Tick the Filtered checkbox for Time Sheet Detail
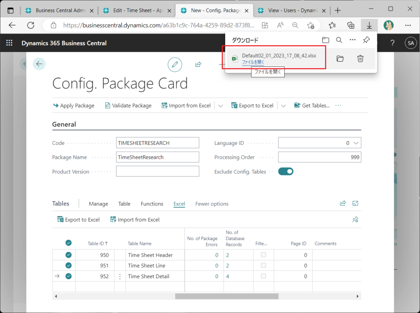 [x=264, y=276]
